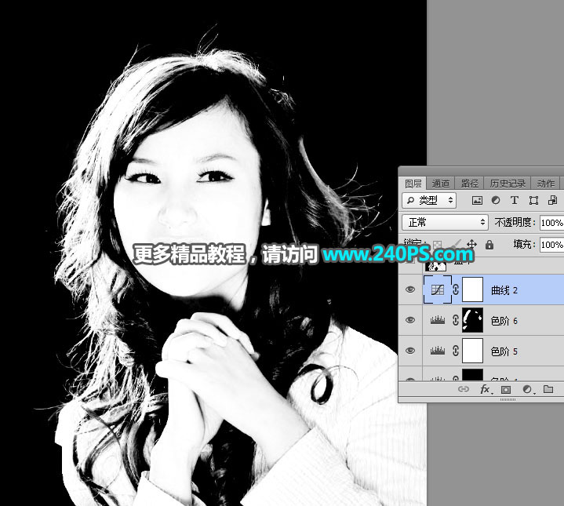
Task: Switch to the 通道 tab
Action: click(x=441, y=184)
